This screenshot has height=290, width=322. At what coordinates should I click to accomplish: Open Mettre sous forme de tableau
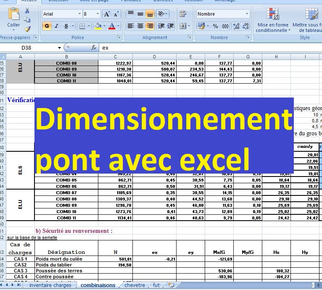pyautogui.click(x=307, y=20)
